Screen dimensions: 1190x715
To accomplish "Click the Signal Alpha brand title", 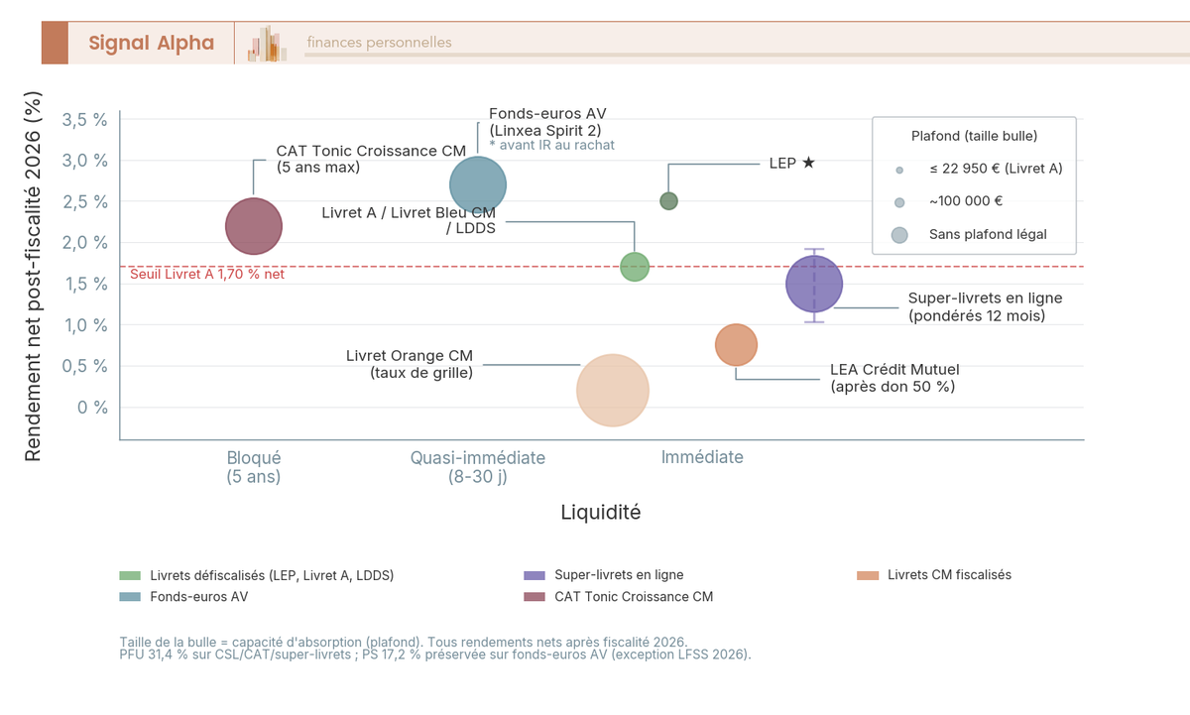I will (151, 43).
